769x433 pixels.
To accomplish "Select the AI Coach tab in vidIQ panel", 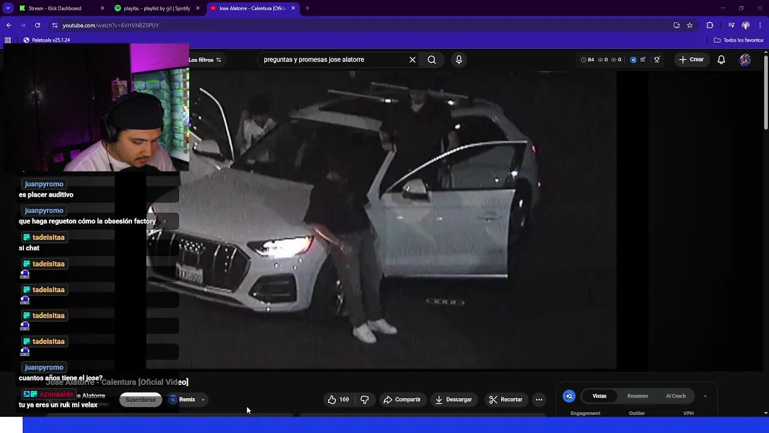I will pyautogui.click(x=676, y=396).
